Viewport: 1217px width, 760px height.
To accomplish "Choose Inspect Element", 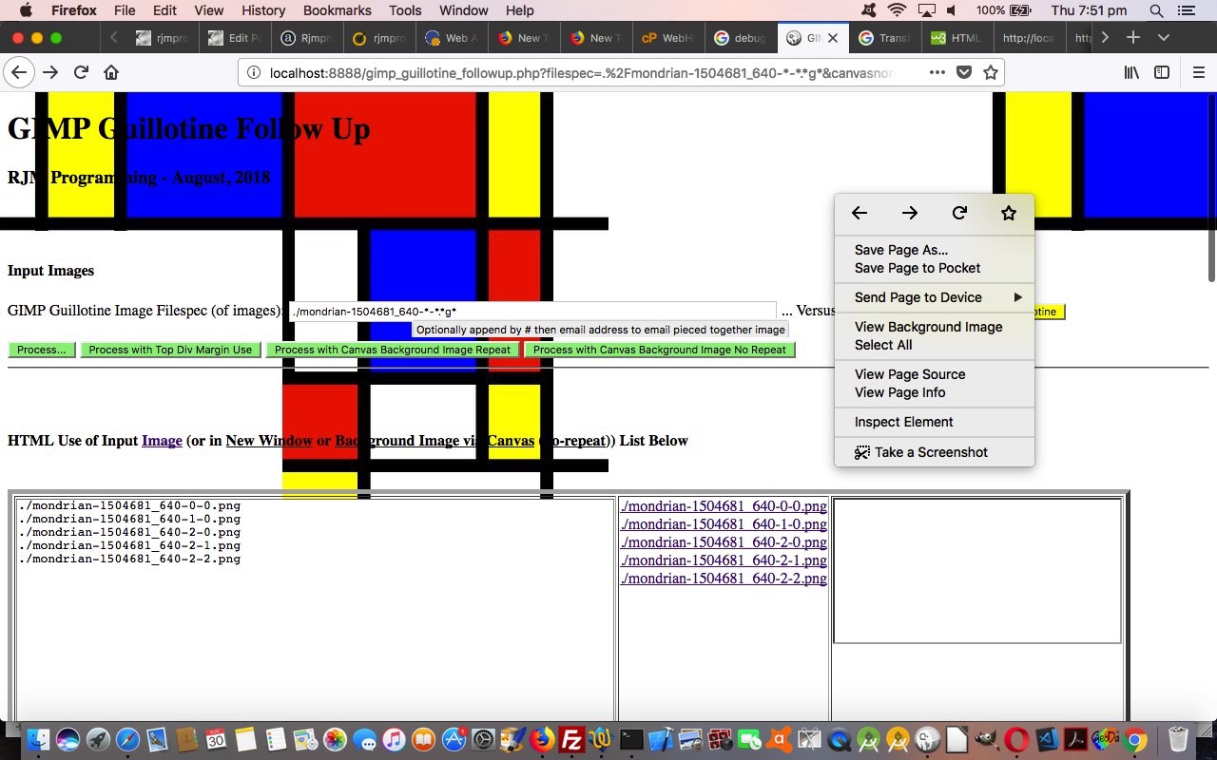I will [934, 422].
